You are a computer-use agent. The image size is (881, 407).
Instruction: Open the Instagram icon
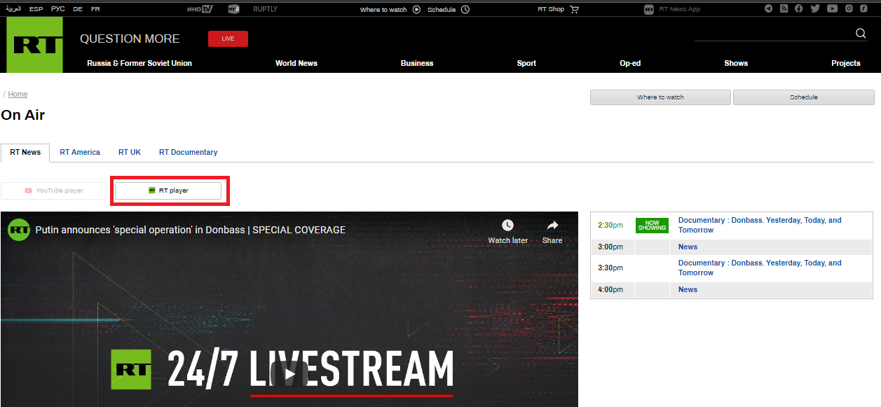(x=849, y=9)
